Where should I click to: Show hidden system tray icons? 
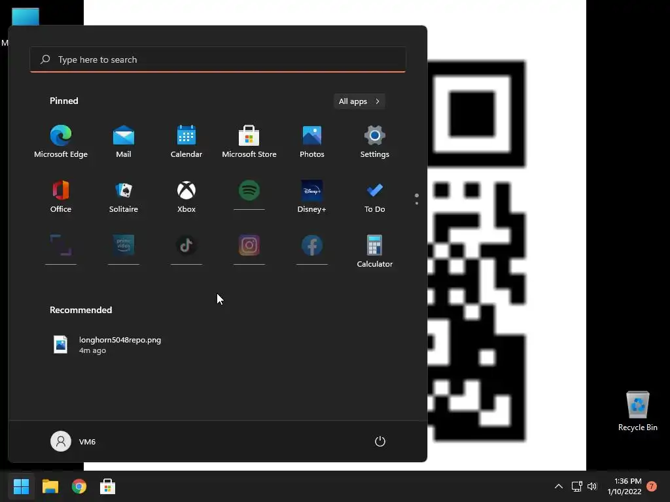click(x=559, y=486)
